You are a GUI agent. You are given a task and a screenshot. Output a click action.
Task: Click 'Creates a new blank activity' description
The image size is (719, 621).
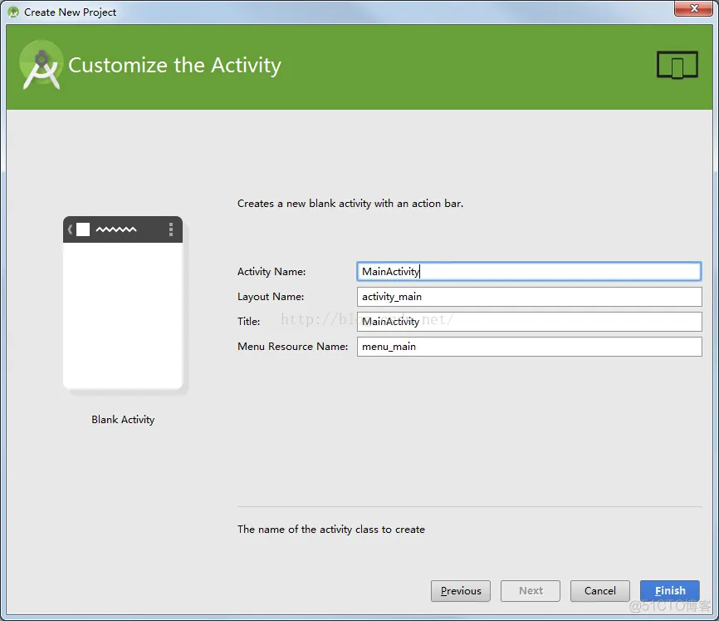click(350, 204)
